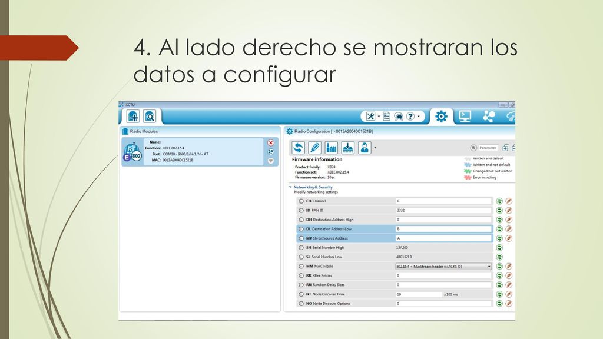Refresh the SH Serial Number High parameter
This screenshot has width=603, height=339.
click(499, 248)
